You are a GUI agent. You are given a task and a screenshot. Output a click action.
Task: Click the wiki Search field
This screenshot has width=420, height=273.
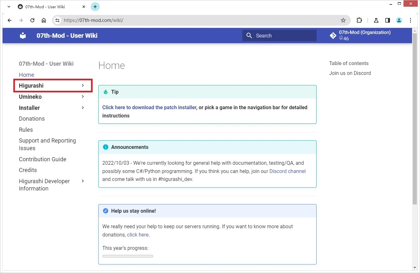click(x=279, y=36)
